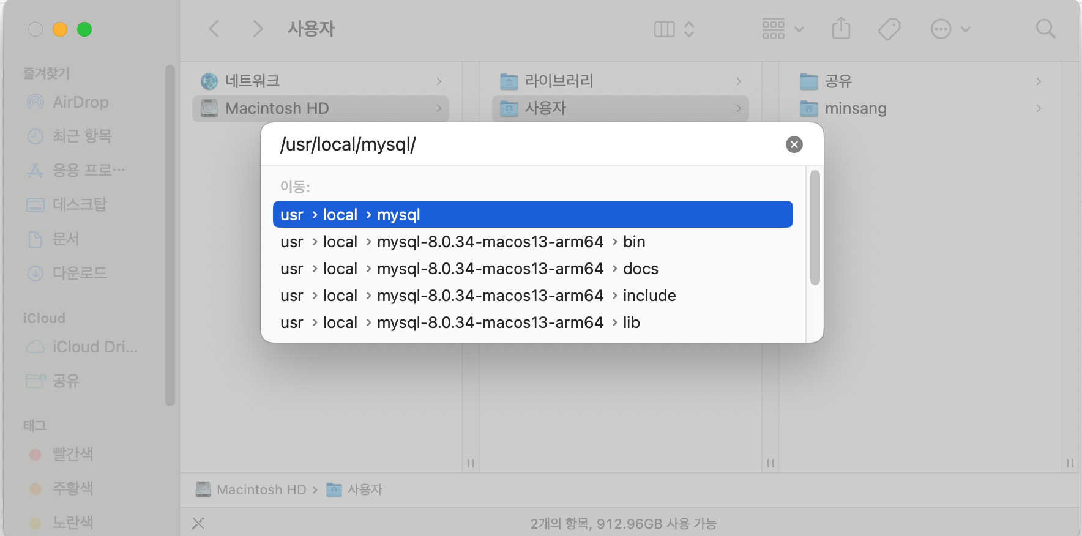Viewport: 1082px width, 536px height.
Task: Select 네트워크 in the first column
Action: (x=321, y=81)
